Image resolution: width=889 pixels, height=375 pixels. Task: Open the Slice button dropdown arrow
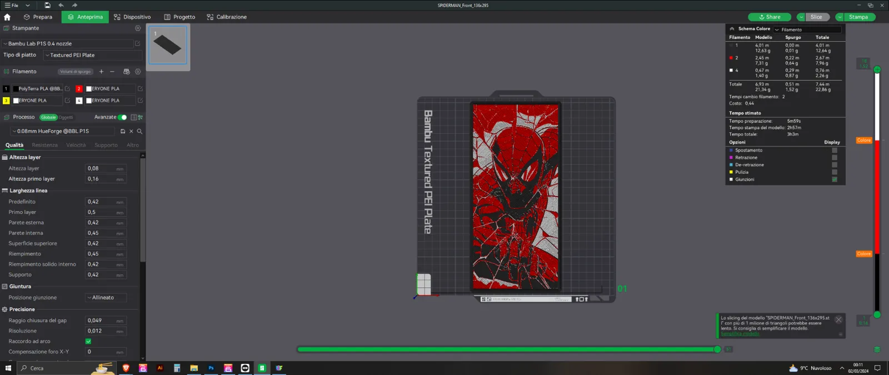click(801, 17)
